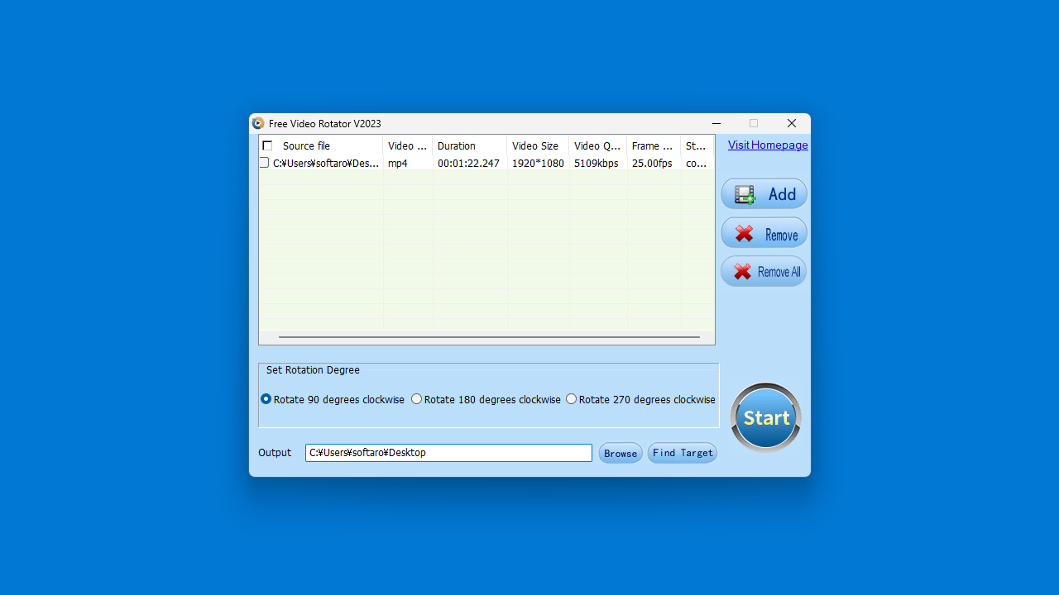1059x595 pixels.
Task: Click the Browse output folder button
Action: pyautogui.click(x=621, y=453)
